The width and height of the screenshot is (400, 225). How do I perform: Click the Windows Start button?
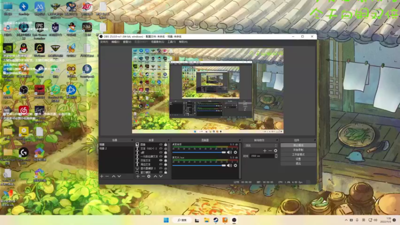[x=166, y=220]
